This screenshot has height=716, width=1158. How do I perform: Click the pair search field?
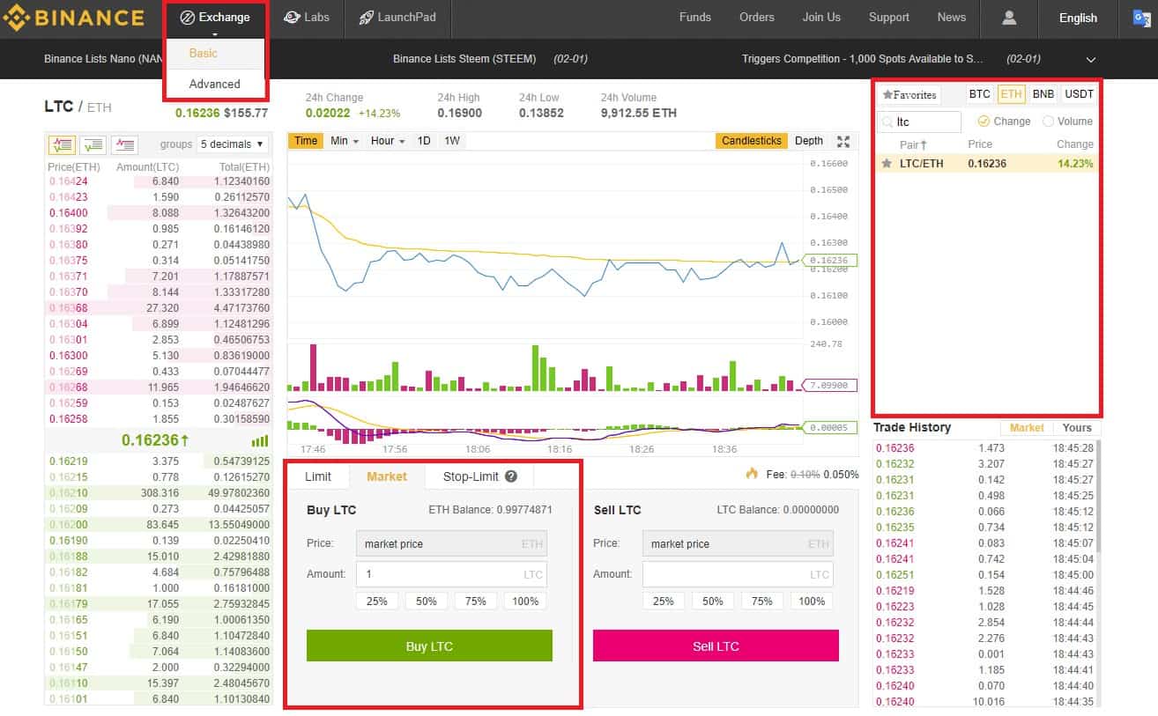(x=920, y=122)
